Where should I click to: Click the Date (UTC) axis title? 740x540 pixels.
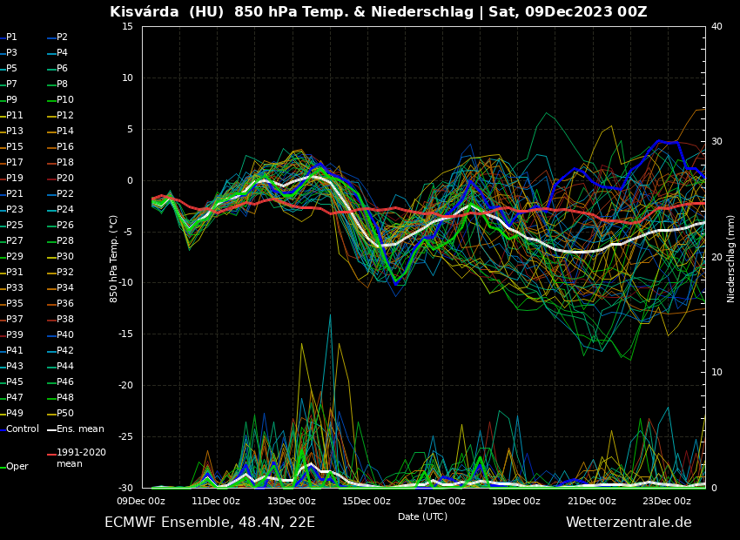pos(422,516)
